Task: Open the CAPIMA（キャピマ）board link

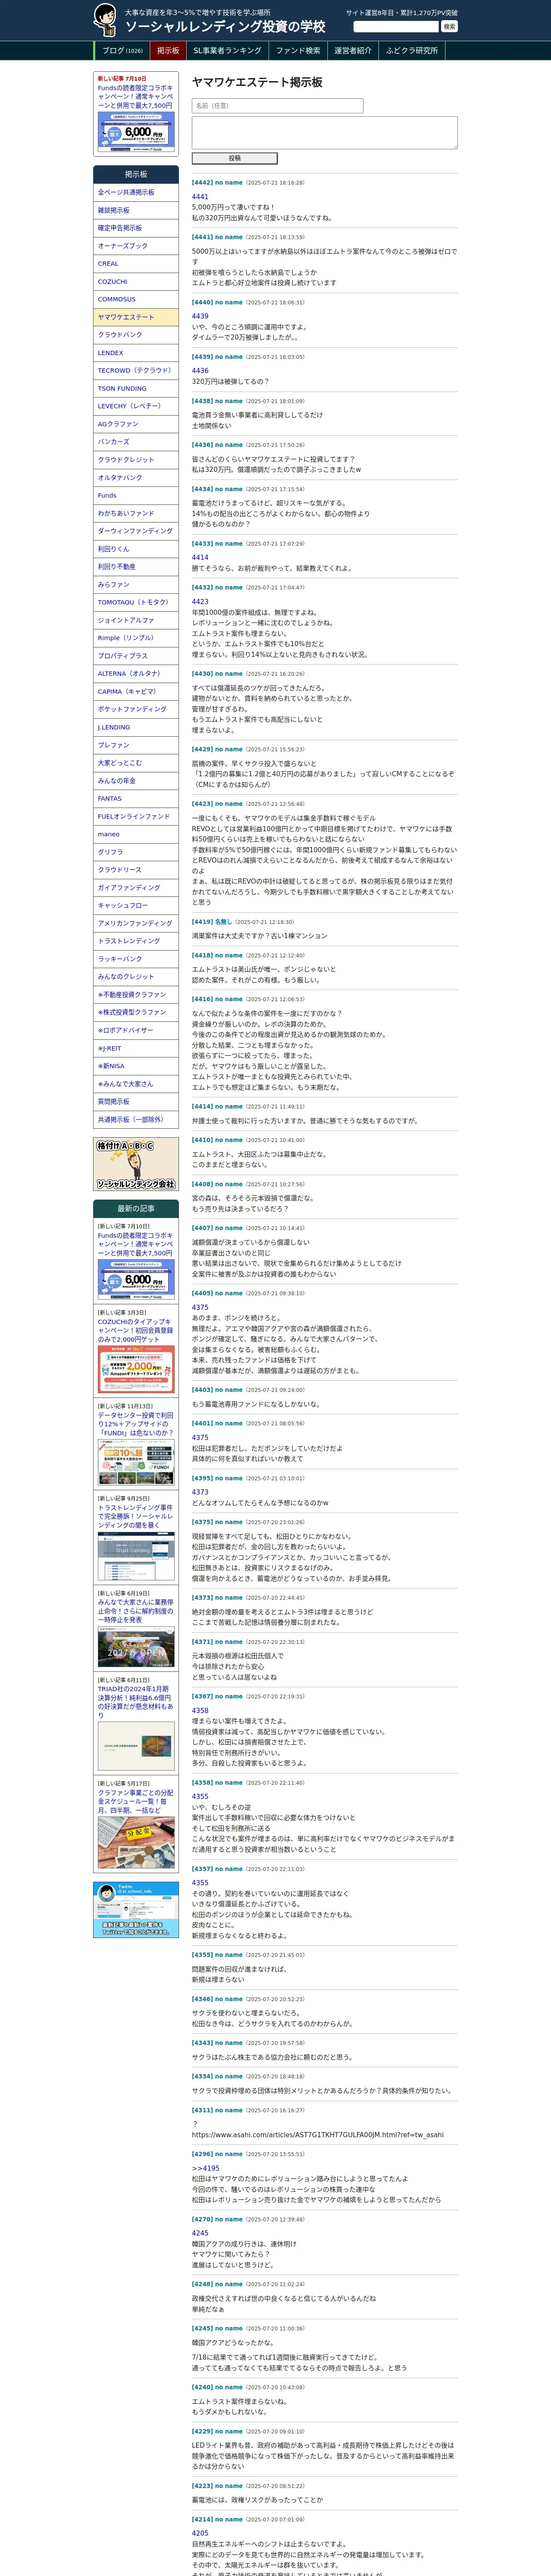Action: (x=136, y=692)
